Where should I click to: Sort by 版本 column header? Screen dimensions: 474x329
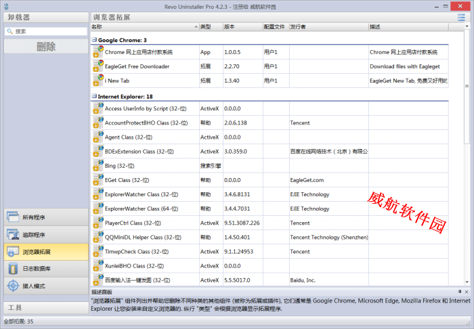243,27
